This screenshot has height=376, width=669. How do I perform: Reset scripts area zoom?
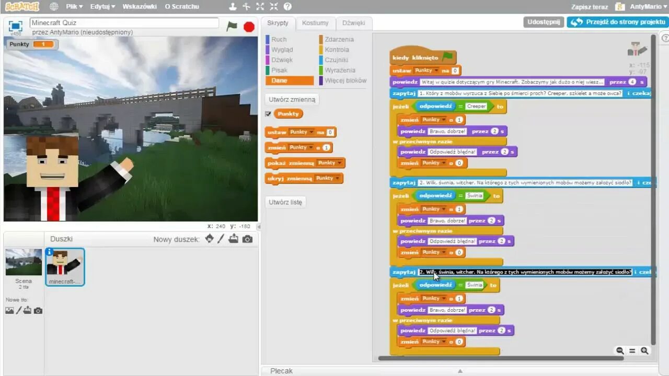point(632,351)
